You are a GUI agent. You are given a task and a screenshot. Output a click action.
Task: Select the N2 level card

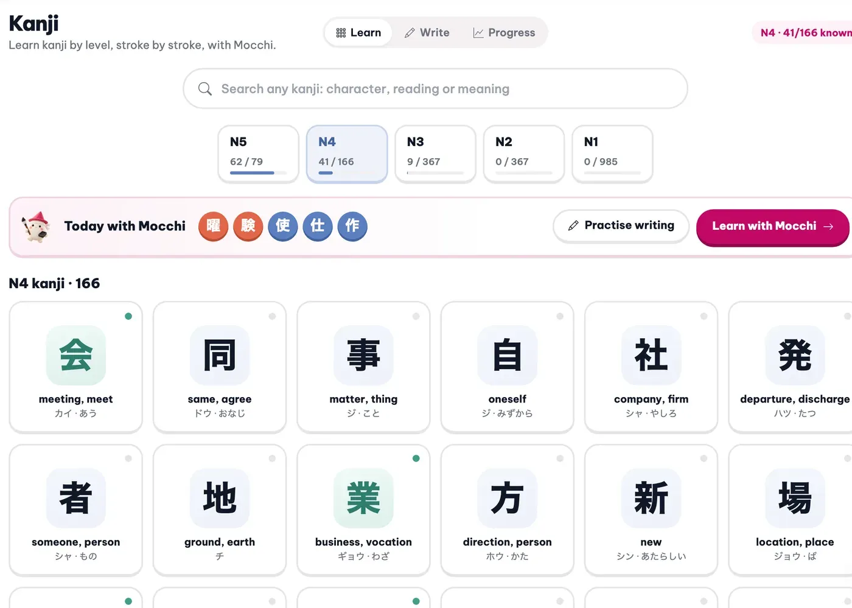pos(524,154)
